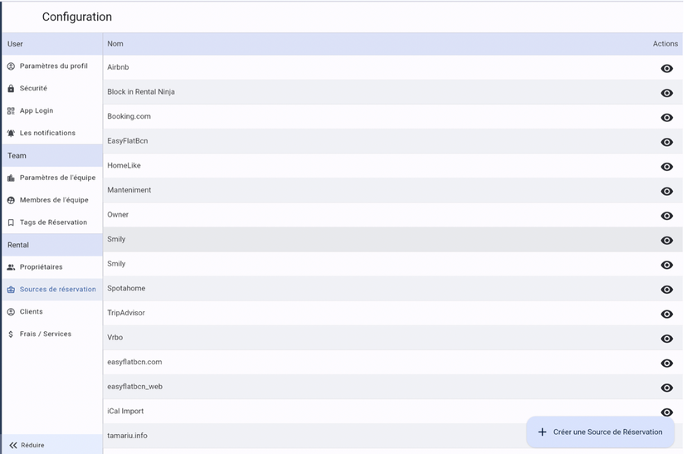
Task: Go to Frais / Services
Action: coord(52,334)
